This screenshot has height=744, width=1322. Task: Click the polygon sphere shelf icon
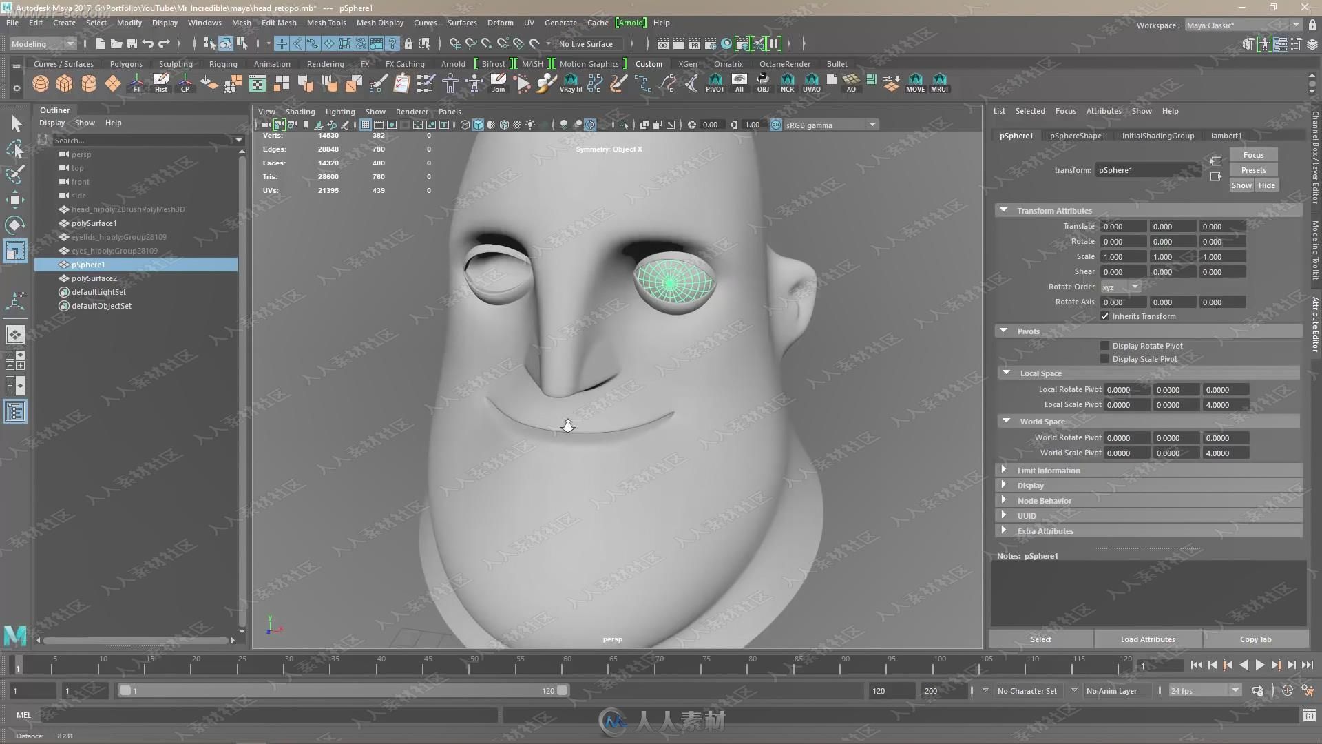[x=41, y=84]
